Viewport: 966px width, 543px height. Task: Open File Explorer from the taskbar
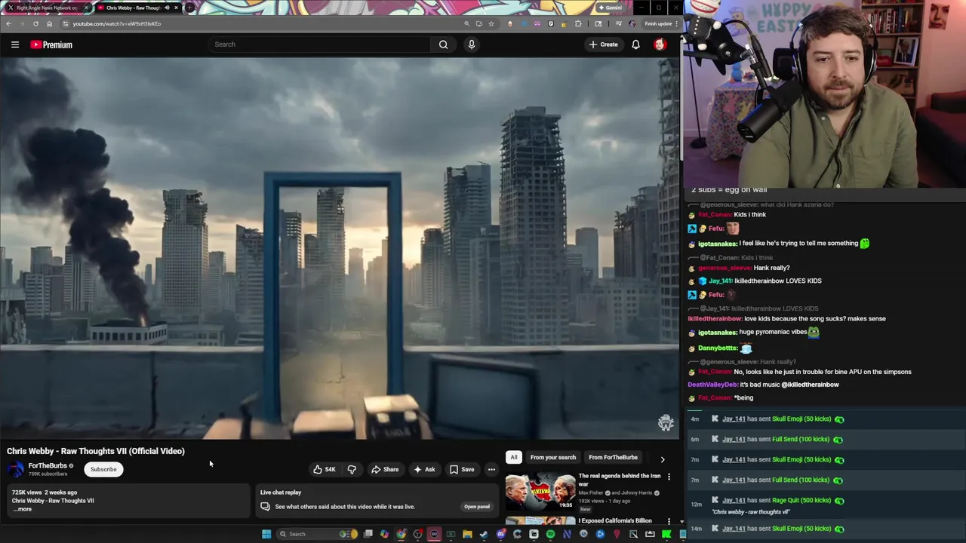467,534
